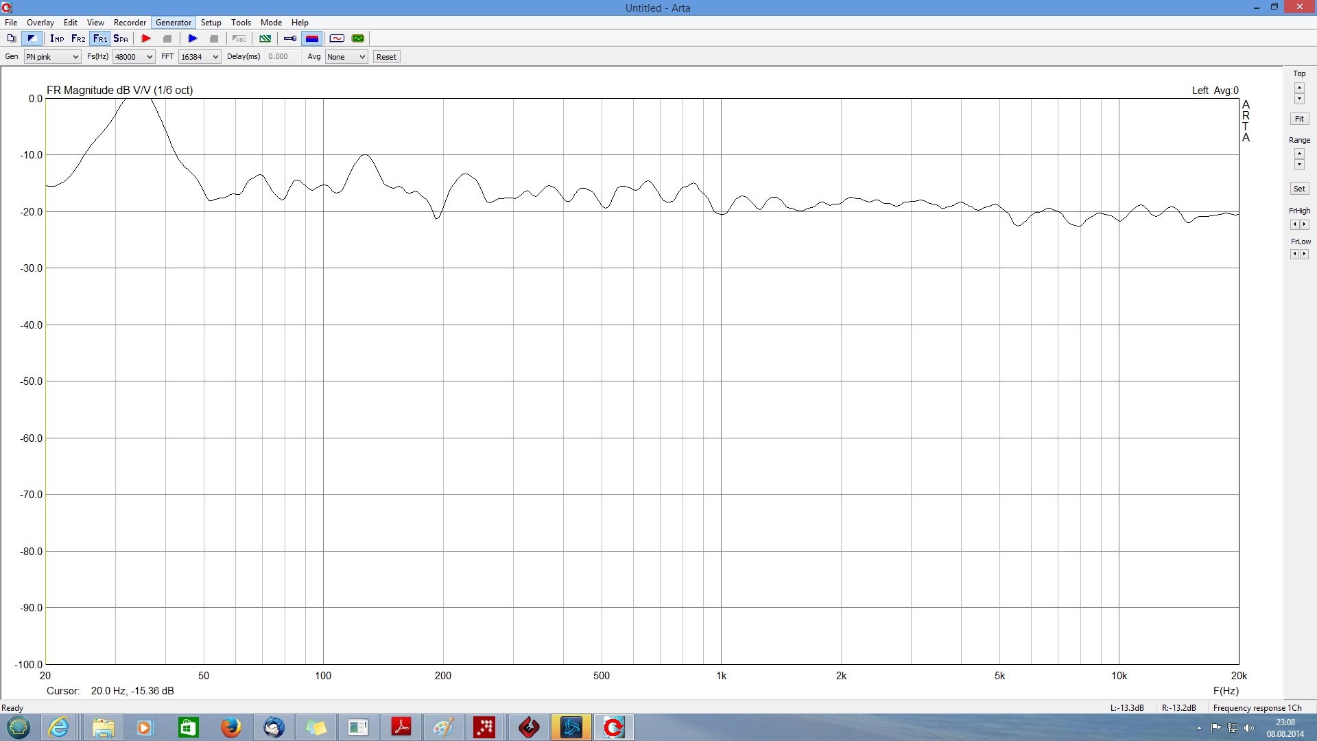
Task: Open the Thunderbird taskbar icon
Action: [274, 727]
